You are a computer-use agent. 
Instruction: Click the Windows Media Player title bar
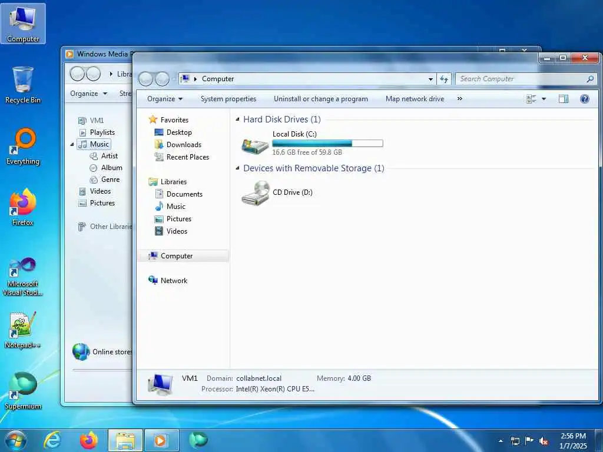pyautogui.click(x=98, y=54)
